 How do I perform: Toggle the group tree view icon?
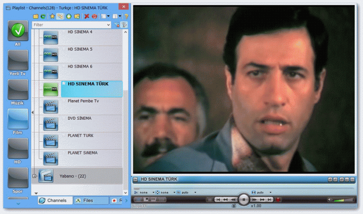tap(60, 16)
